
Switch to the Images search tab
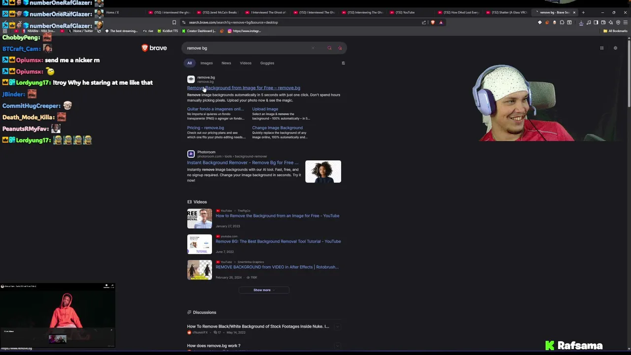tap(207, 63)
